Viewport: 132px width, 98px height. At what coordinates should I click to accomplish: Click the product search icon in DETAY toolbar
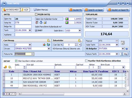pos(10,67)
